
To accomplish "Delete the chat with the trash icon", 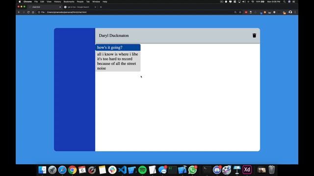I will click(x=254, y=36).
